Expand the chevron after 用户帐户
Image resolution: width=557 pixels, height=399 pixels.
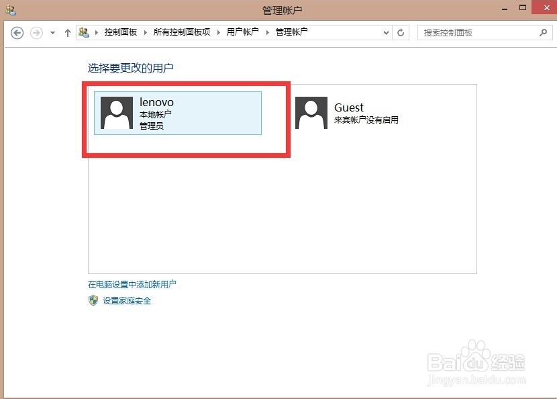268,32
